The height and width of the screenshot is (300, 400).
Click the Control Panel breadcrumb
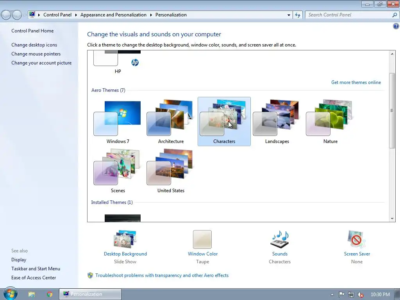[57, 15]
